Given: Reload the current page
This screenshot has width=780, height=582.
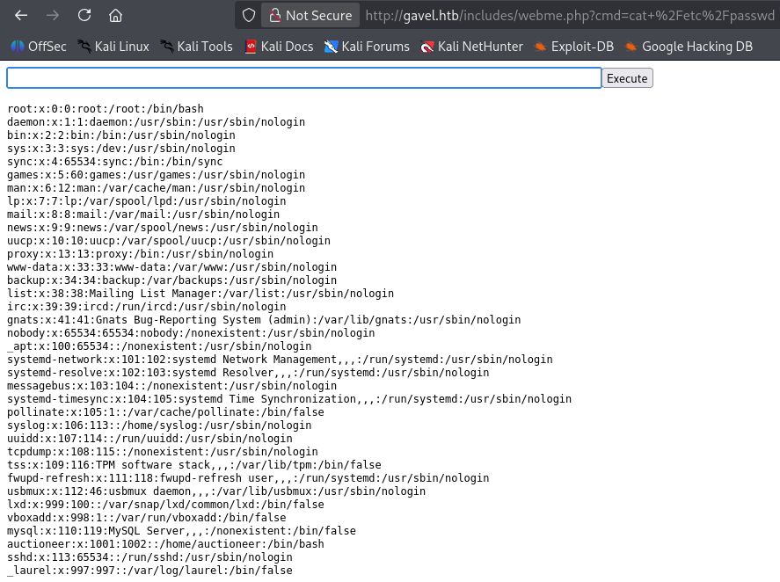Looking at the screenshot, I should [x=84, y=16].
